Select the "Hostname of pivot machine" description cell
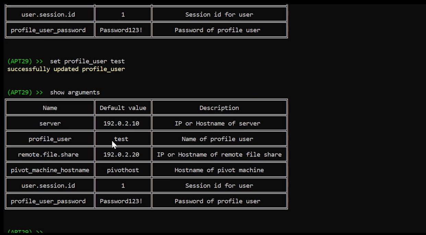426x235 pixels. [x=219, y=170]
